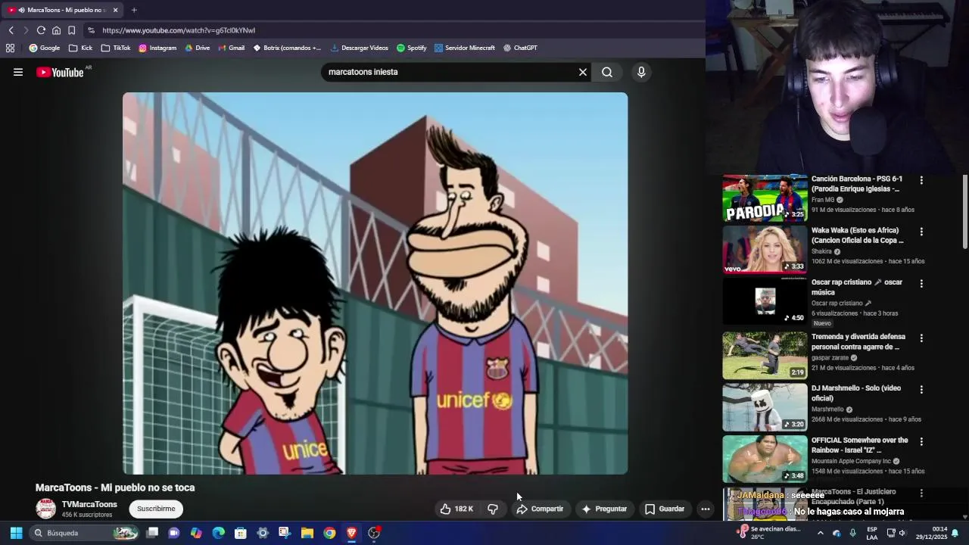Viewport: 969px width, 545px height.
Task: Open options for MarcaToons - El Justiciero video
Action: [921, 493]
